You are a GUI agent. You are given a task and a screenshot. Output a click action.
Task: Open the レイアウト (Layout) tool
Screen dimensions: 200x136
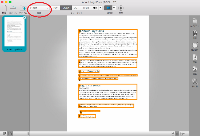[195, 23]
